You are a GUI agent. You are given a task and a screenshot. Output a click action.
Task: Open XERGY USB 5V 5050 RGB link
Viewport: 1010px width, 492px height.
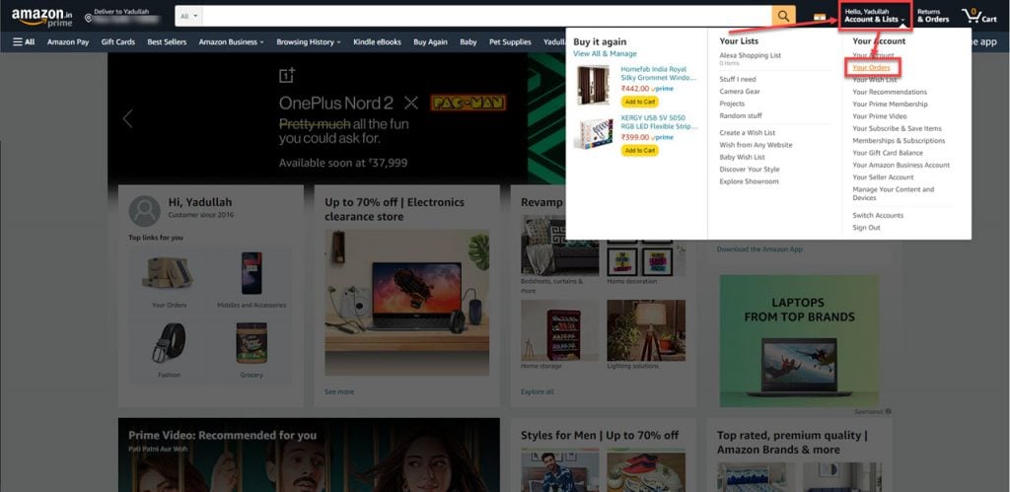coord(659,122)
